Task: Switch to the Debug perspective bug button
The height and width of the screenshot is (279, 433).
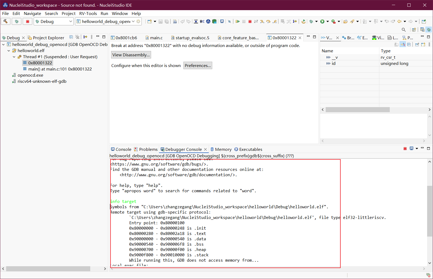Action: (x=429, y=30)
